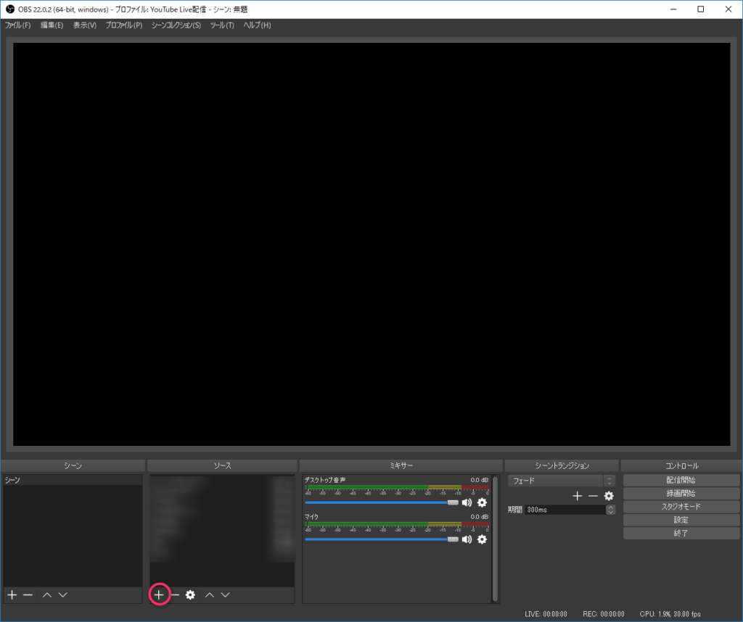Open transition properties gear icon
The width and height of the screenshot is (743, 622).
(x=609, y=496)
